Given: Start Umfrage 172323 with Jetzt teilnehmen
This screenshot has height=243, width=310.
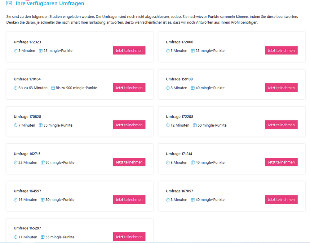Looking at the screenshot, I should click(x=129, y=50).
